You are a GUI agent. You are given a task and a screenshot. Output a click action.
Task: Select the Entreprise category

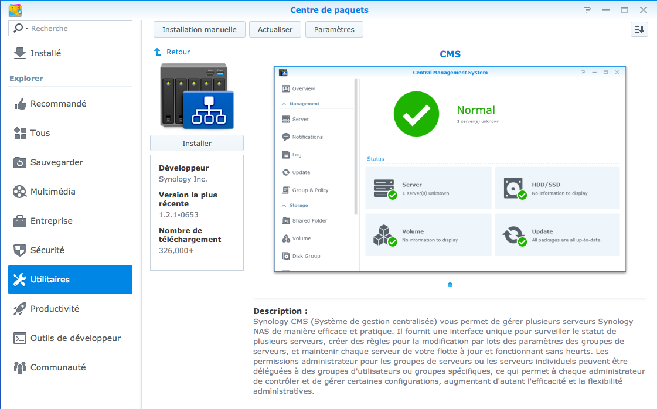pos(70,221)
